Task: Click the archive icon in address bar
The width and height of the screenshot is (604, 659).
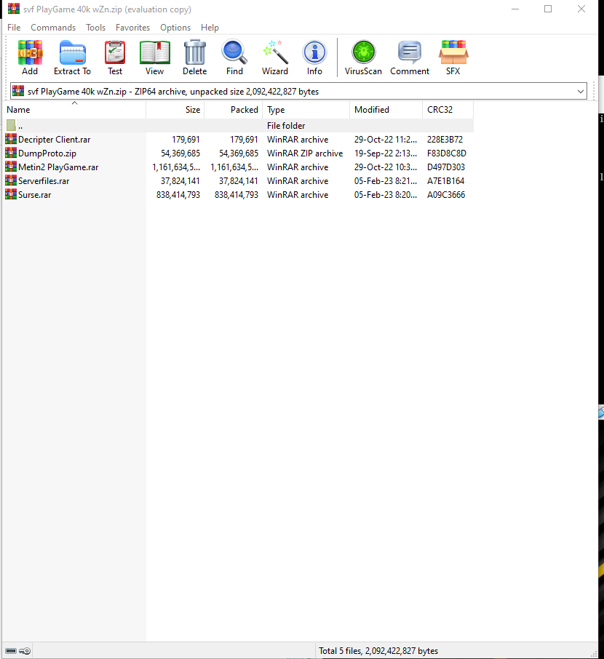Action: (18, 91)
